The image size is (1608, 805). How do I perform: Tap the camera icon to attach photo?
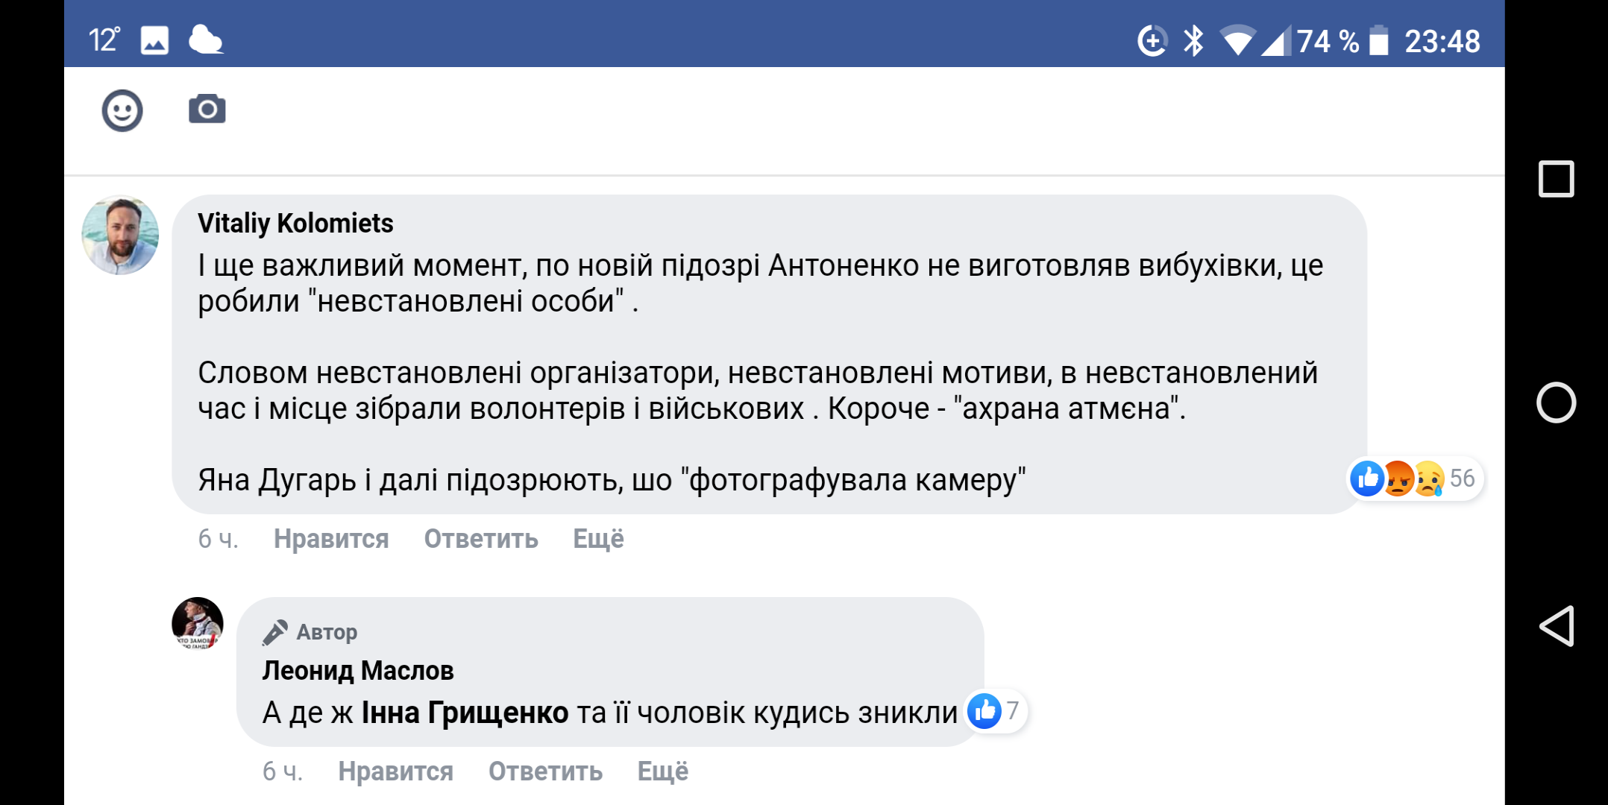pyautogui.click(x=207, y=110)
